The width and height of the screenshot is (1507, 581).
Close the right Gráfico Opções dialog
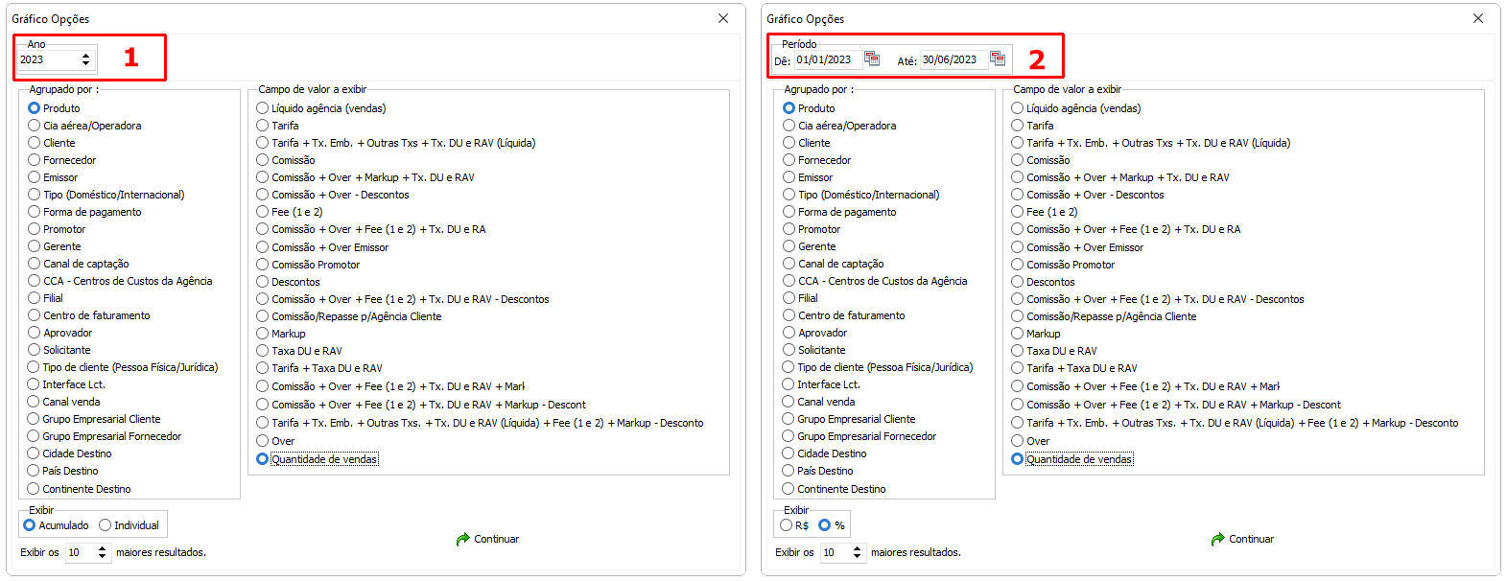(1478, 18)
